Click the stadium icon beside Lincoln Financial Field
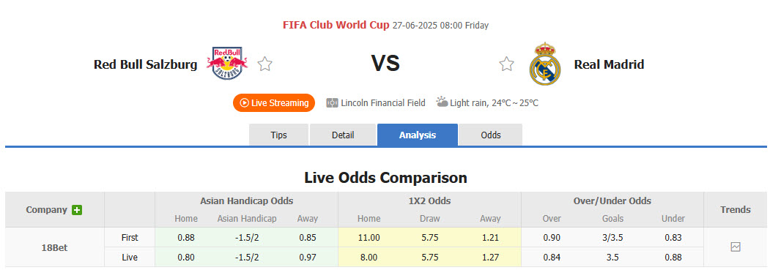 point(332,103)
